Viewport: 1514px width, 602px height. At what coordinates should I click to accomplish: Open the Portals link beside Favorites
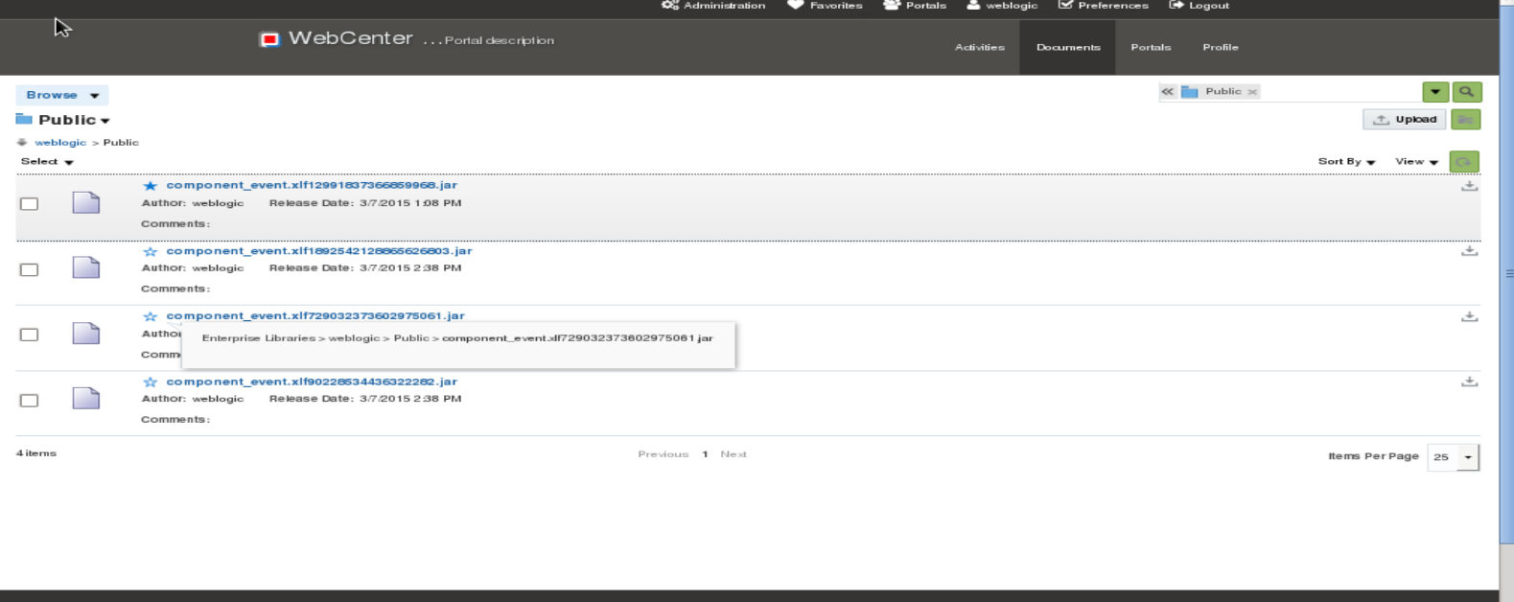pyautogui.click(x=915, y=6)
